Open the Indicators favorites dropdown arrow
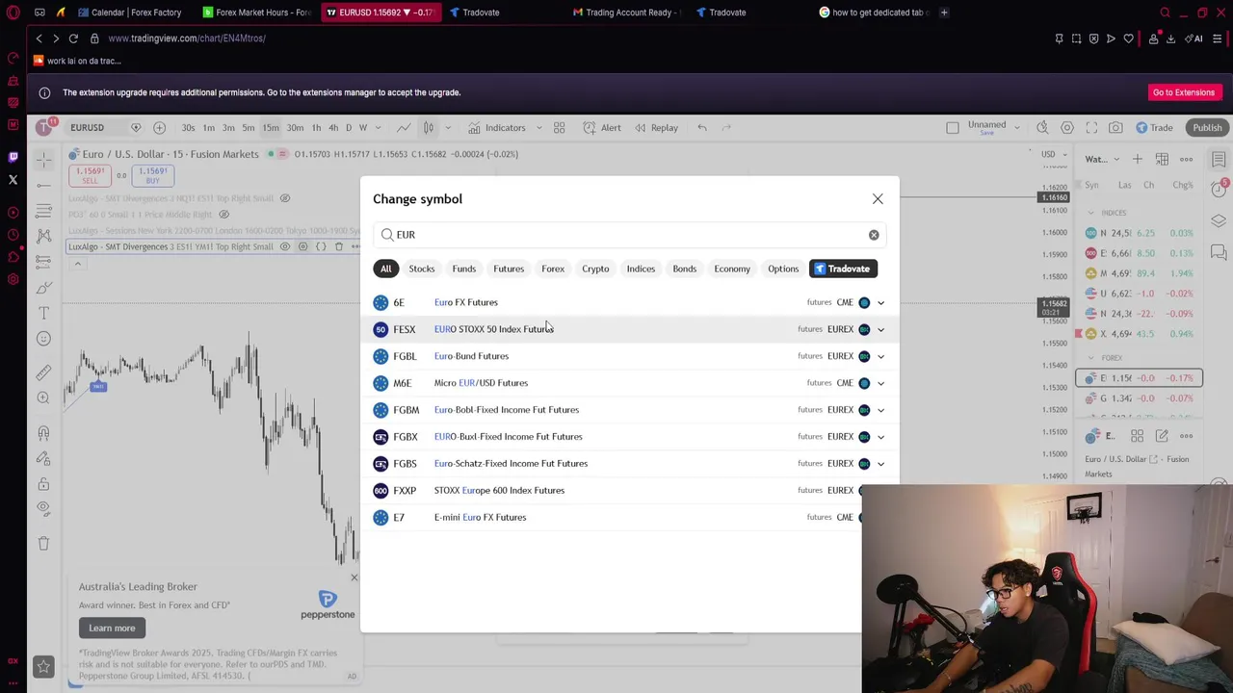 point(538,128)
